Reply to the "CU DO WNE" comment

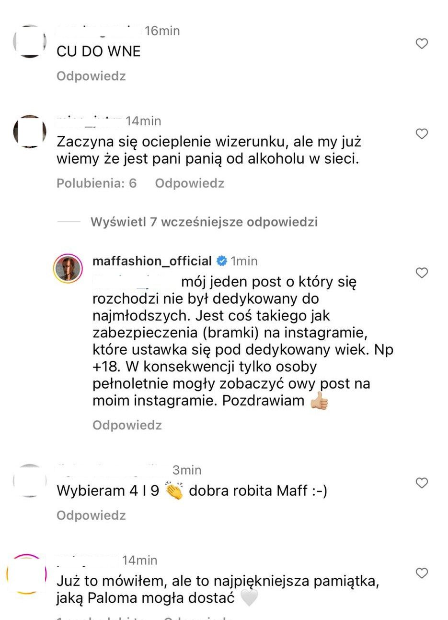point(91,76)
